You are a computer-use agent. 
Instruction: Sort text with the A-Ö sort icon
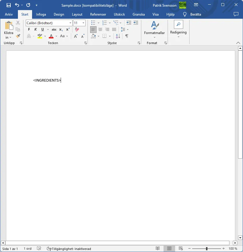(118, 36)
